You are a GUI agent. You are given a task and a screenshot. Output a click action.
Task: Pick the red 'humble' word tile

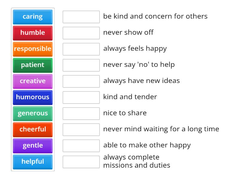tap(33, 33)
